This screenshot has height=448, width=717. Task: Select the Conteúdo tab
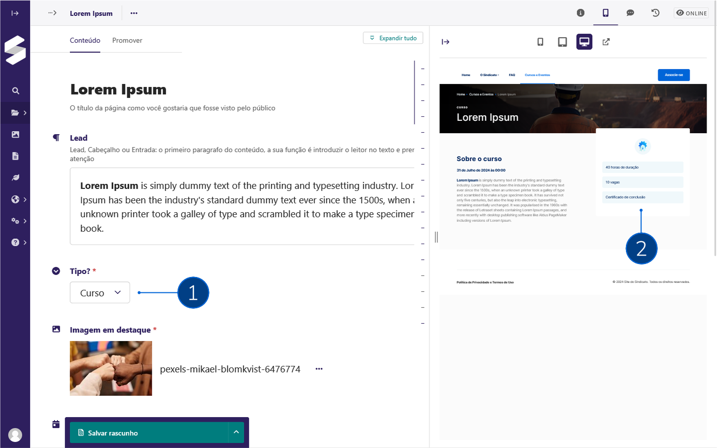click(85, 40)
